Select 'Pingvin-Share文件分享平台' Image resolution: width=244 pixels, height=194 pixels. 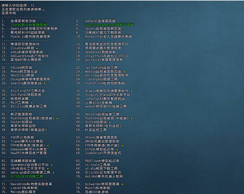[107, 95]
